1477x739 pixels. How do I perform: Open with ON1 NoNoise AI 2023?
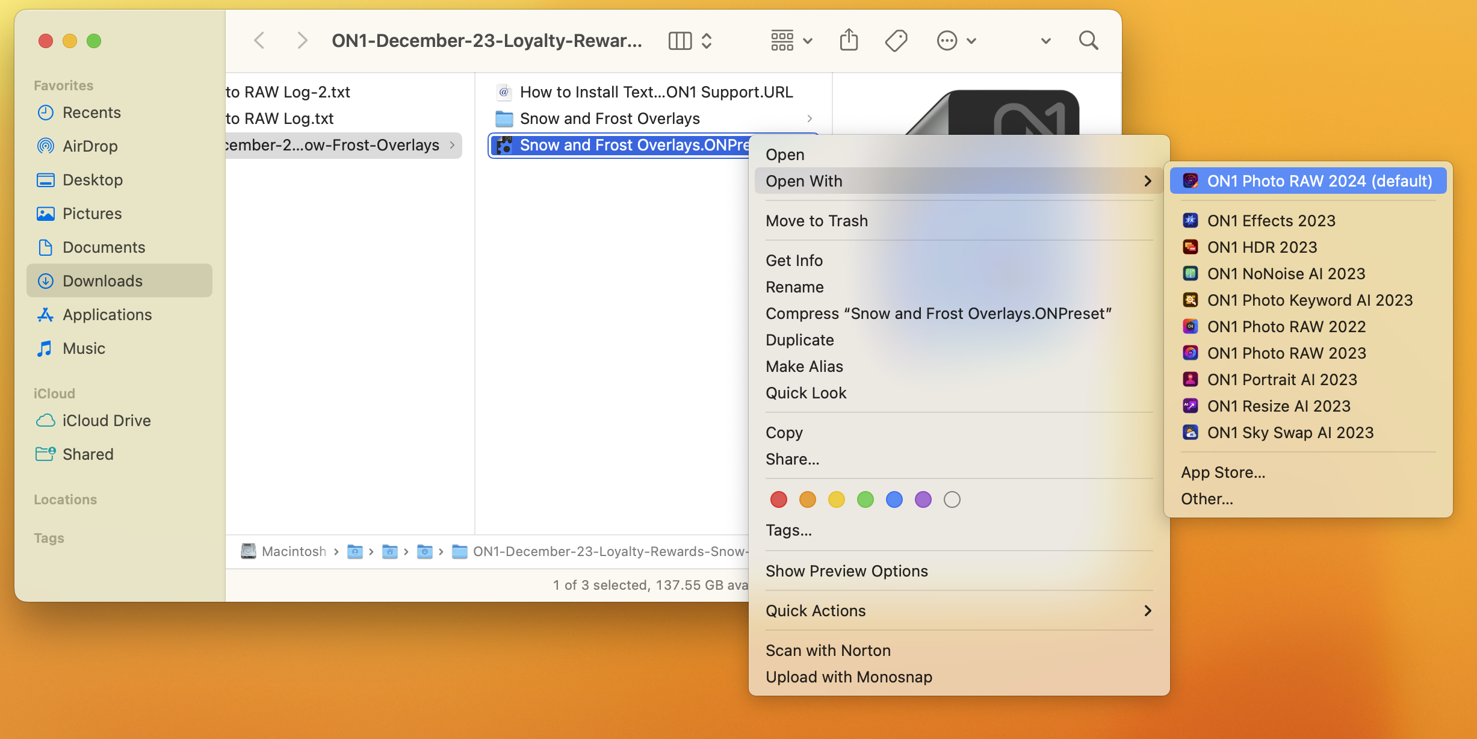coord(1308,274)
